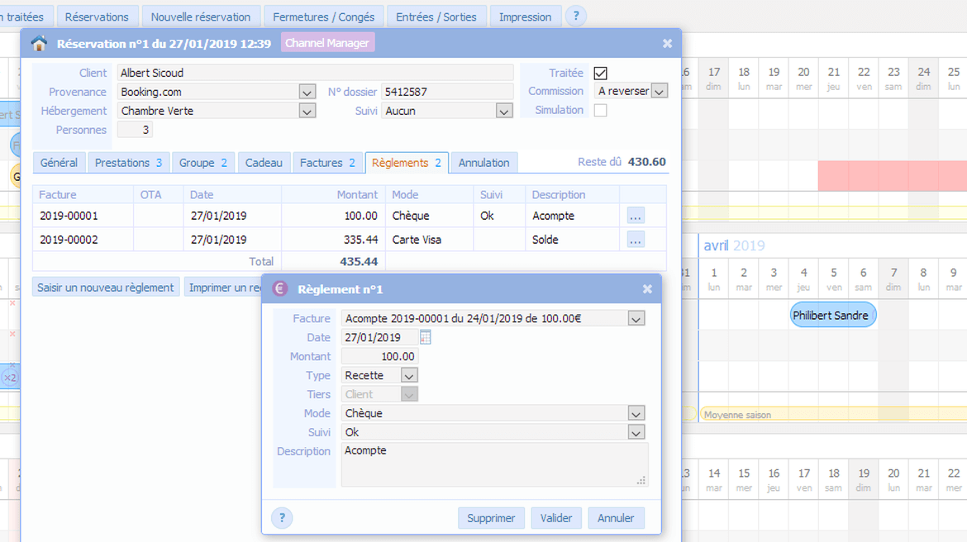Open details button for Chèque payment row
The height and width of the screenshot is (542, 967).
pyautogui.click(x=635, y=216)
